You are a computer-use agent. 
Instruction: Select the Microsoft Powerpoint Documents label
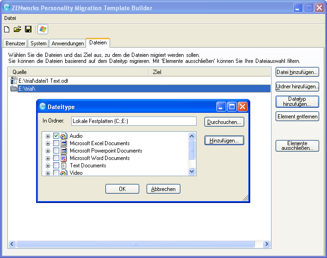106,151
